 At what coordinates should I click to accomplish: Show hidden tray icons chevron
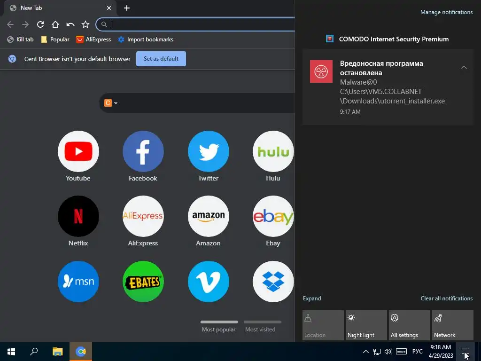365,352
